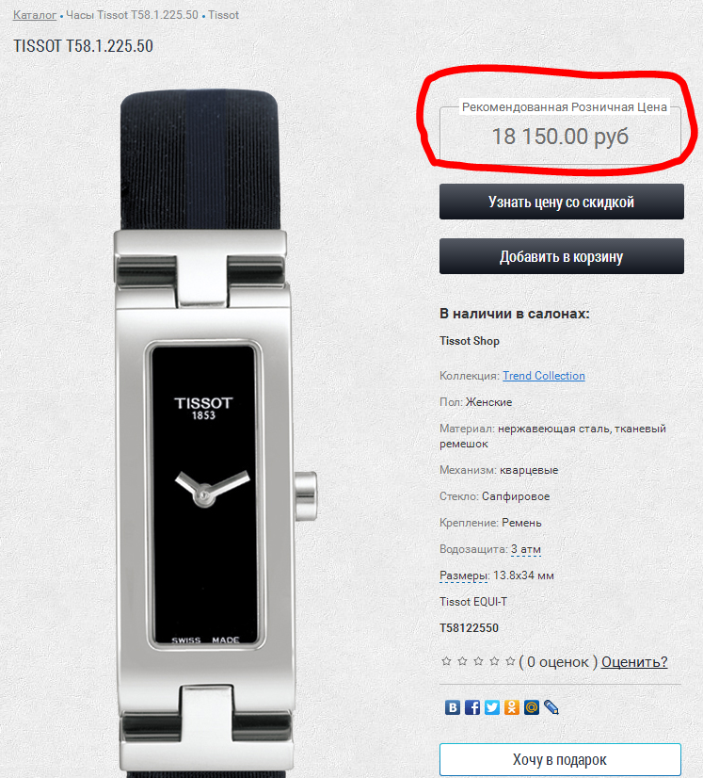Viewport: 703px width, 778px height.
Task: Share via Facebook icon
Action: coord(472,707)
